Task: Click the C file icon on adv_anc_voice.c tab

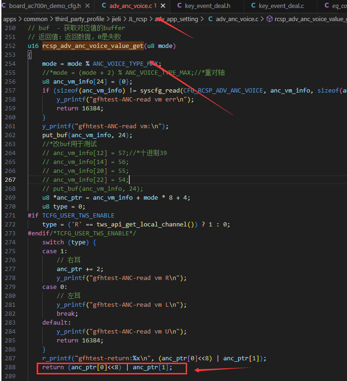Action: pos(104,6)
